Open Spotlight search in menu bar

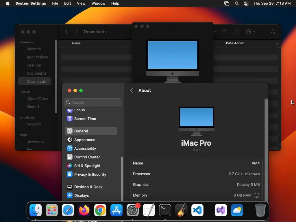coord(236,3)
